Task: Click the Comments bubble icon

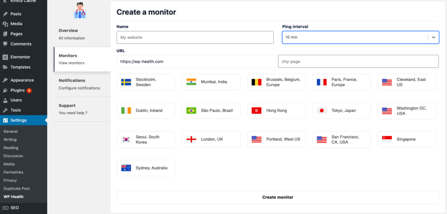Action: pyautogui.click(x=5, y=44)
